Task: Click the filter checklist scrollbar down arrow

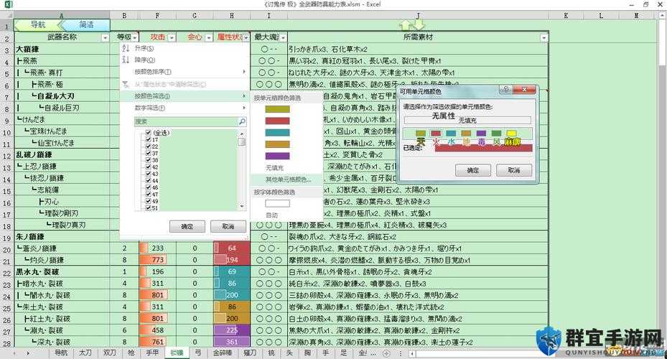Action: (x=242, y=207)
